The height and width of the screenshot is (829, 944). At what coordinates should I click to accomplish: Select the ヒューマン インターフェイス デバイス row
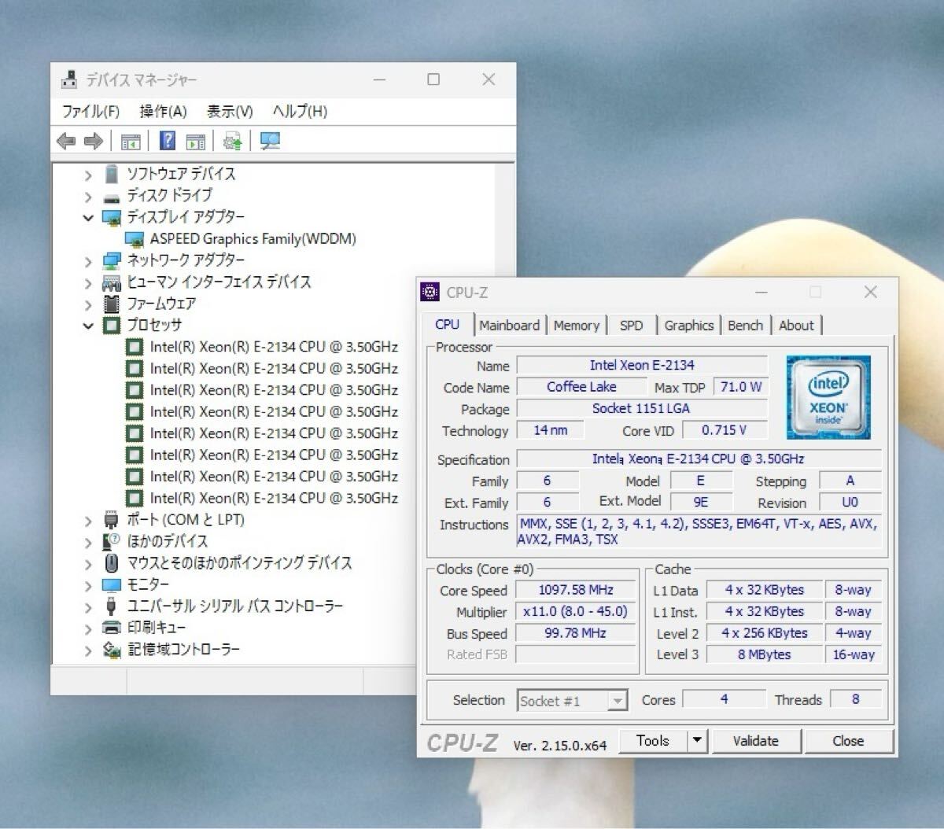[x=219, y=282]
